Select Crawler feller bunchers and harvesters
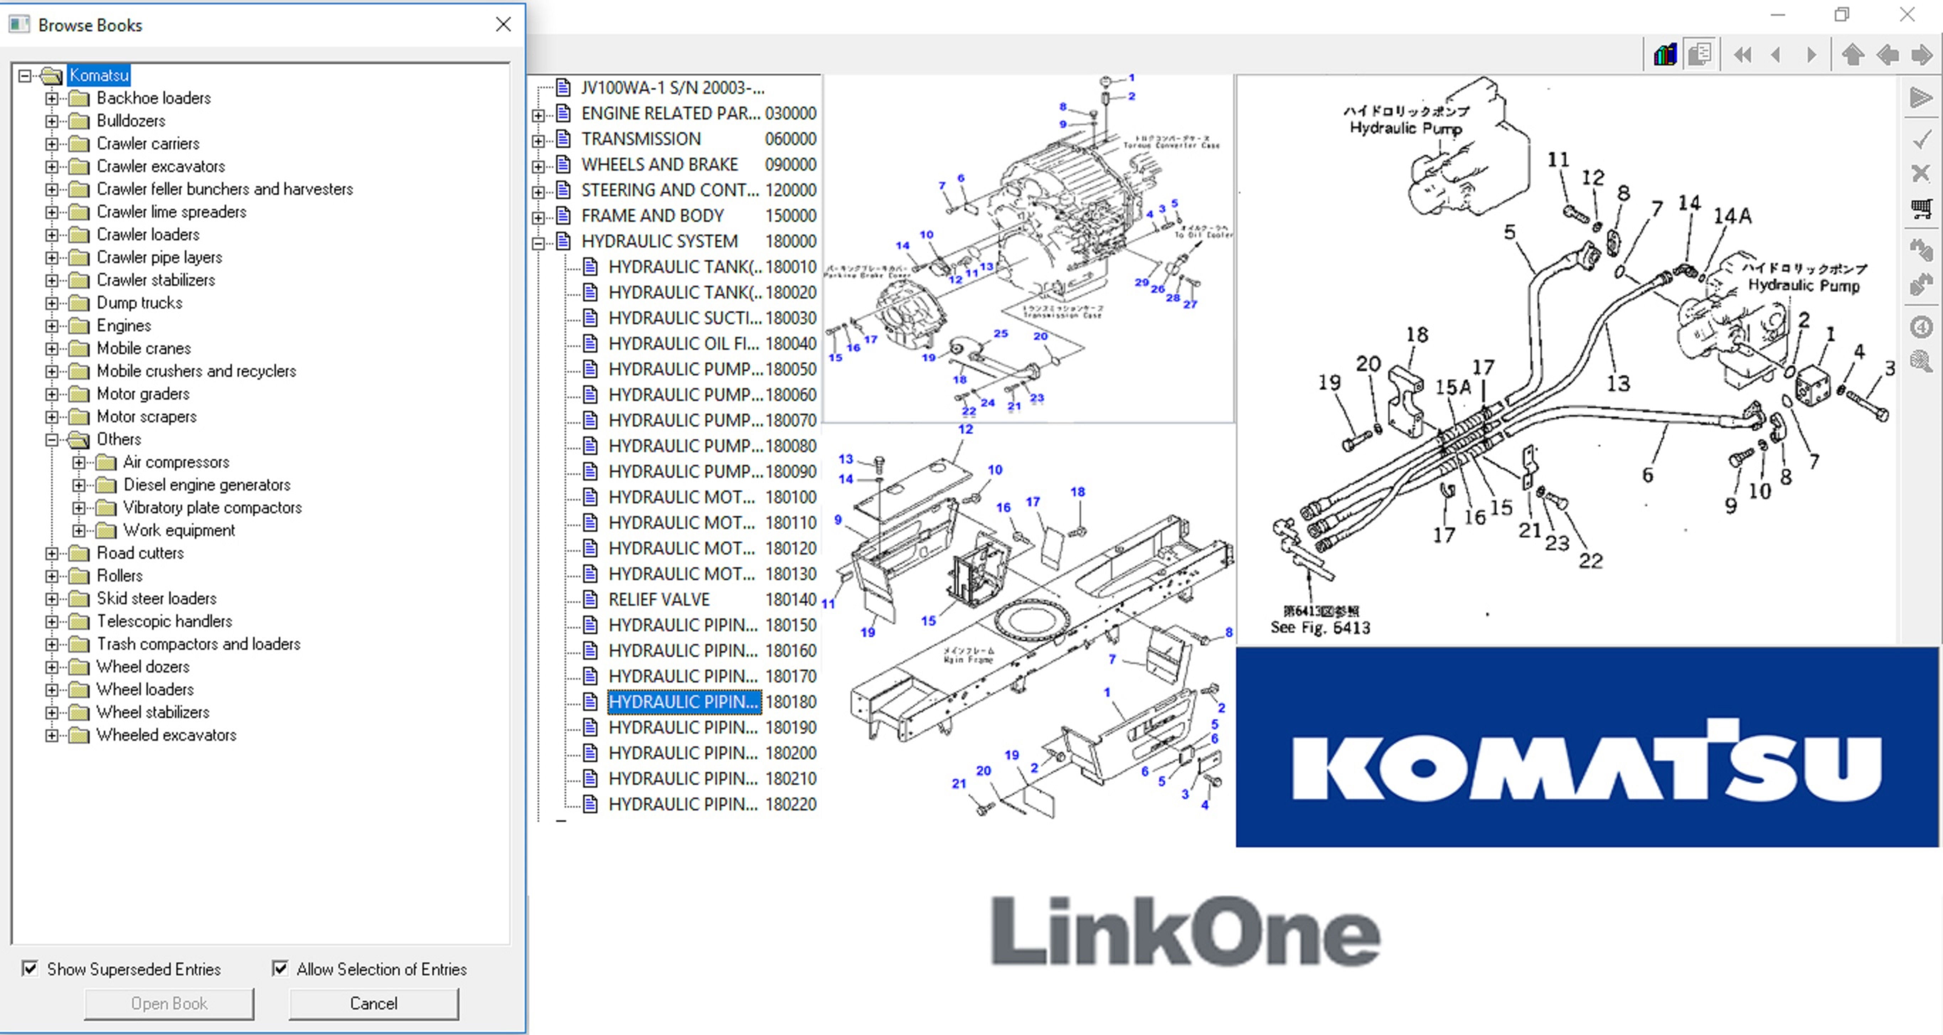The image size is (1943, 1035). click(225, 189)
